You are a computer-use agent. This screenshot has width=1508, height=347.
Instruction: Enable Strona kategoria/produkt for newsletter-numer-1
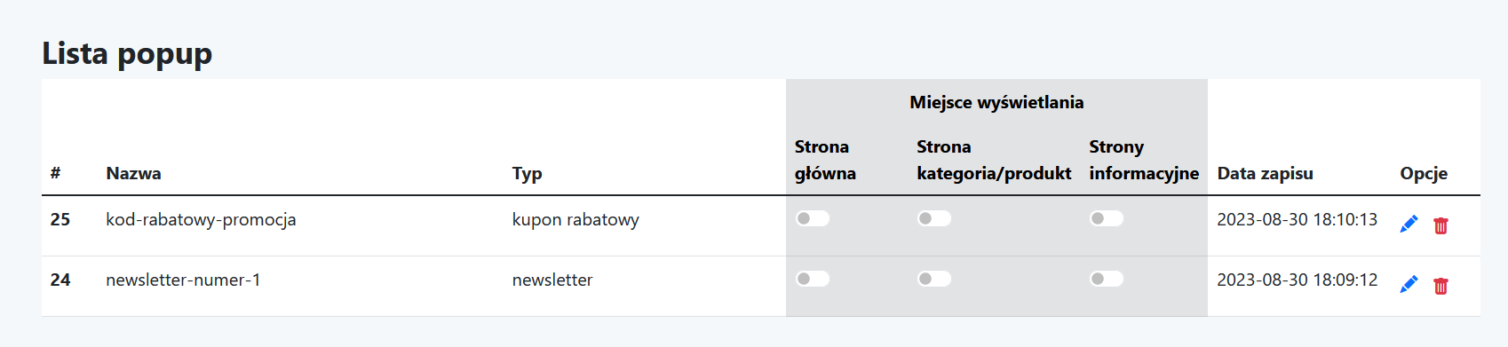(x=934, y=279)
